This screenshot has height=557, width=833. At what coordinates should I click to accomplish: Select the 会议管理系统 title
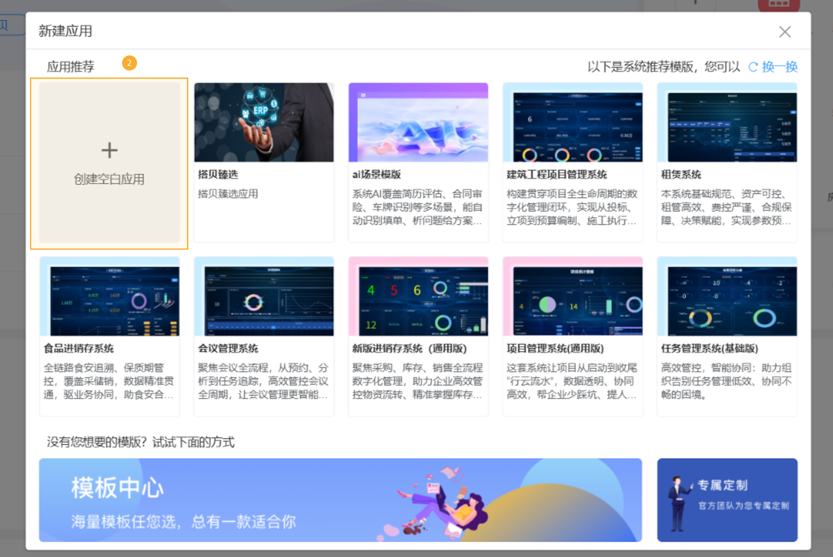click(228, 348)
